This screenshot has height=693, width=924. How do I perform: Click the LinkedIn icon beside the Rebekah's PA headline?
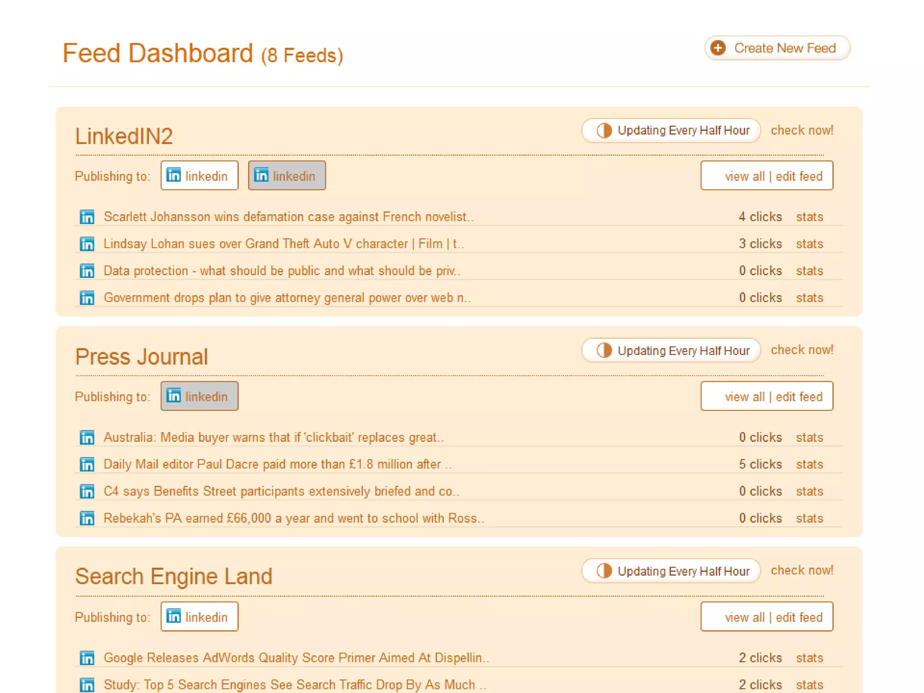pos(87,518)
